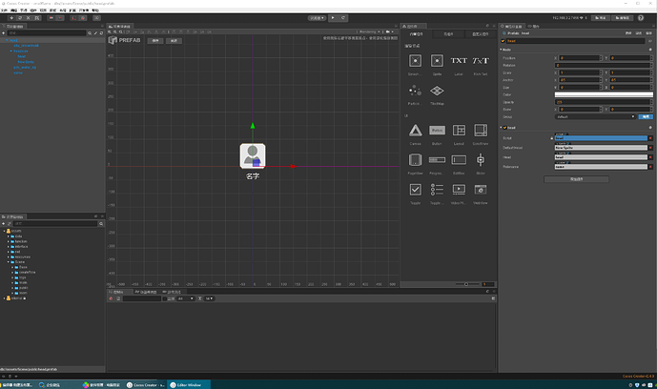The image size is (657, 389).
Task: Select the Canvas UI node icon
Action: pos(415,131)
